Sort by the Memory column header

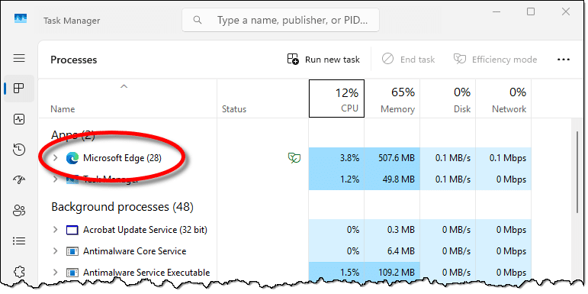(392, 99)
